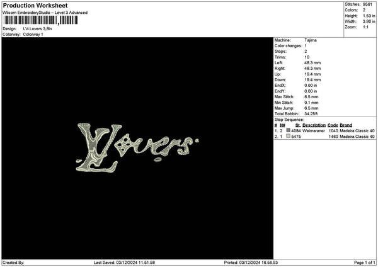Viewport: 378px width, 267px height.
Task: Click the Weimaraner description
Action: click(x=314, y=131)
